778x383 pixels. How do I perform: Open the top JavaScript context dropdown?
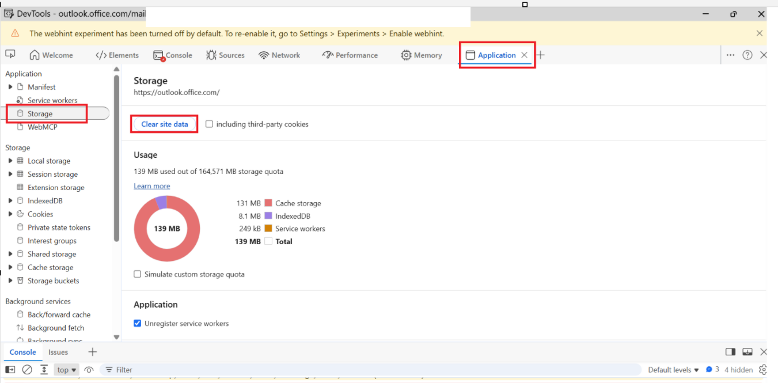pos(67,370)
